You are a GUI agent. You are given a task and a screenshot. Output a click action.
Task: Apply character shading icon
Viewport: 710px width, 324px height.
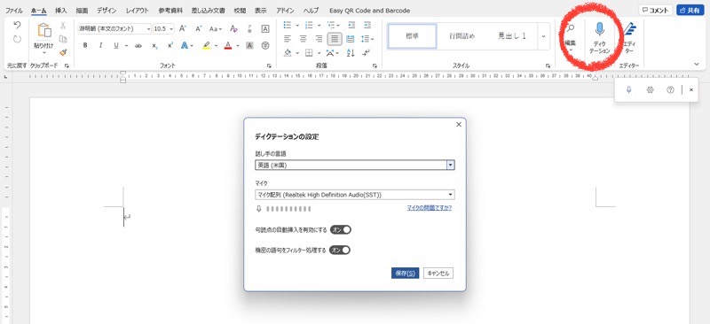coord(249,45)
